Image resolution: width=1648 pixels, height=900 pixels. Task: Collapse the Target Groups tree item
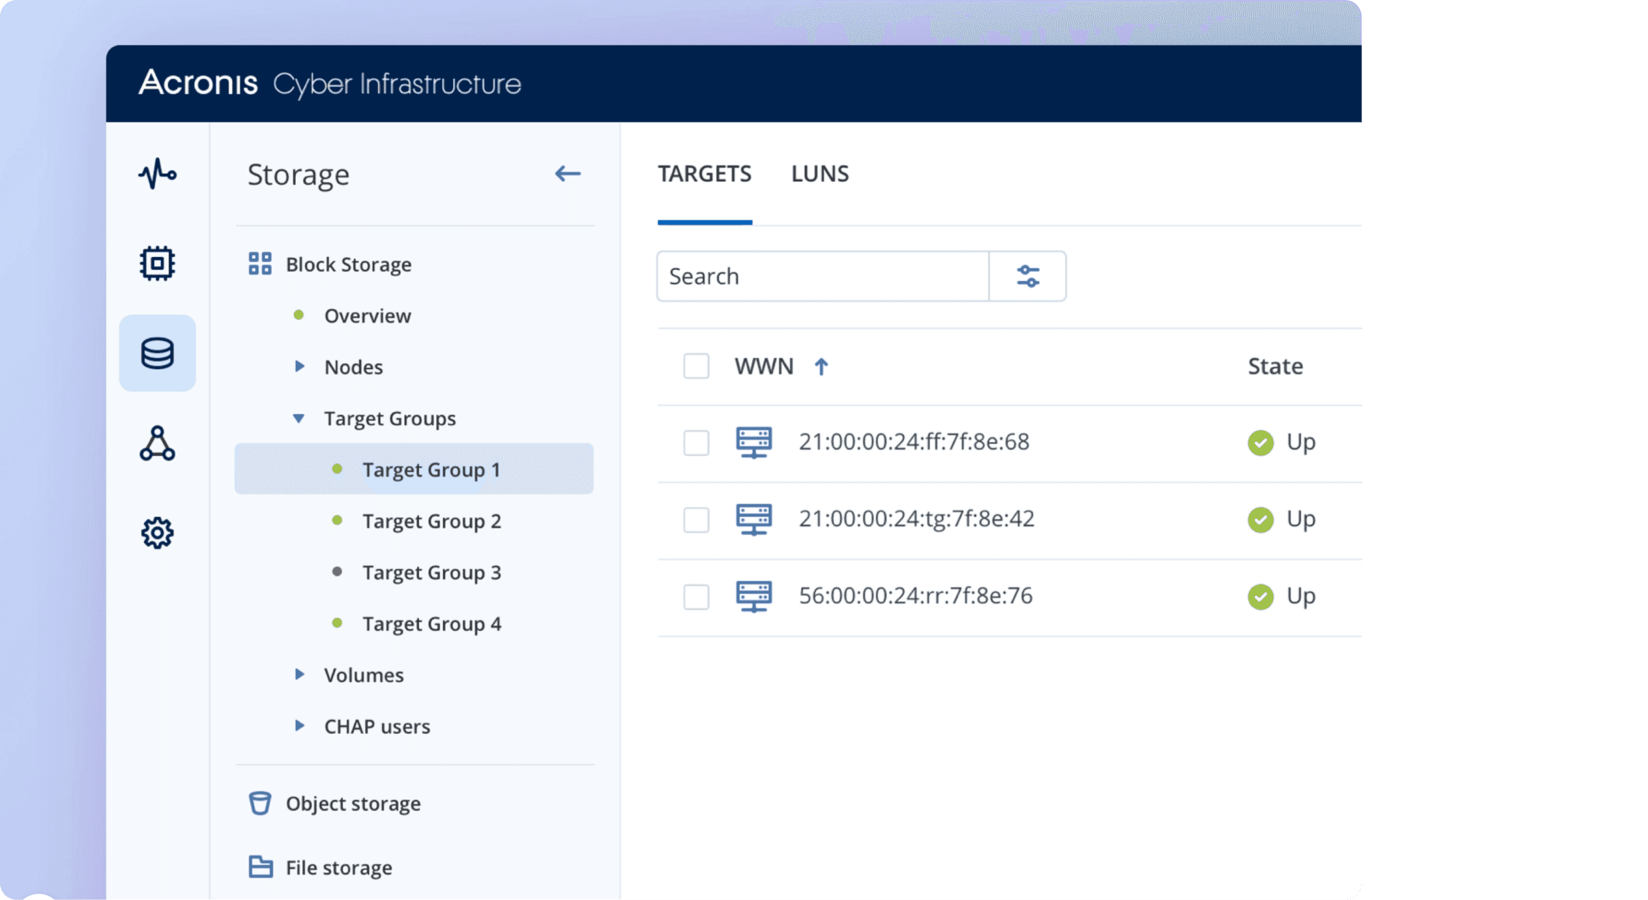(299, 418)
